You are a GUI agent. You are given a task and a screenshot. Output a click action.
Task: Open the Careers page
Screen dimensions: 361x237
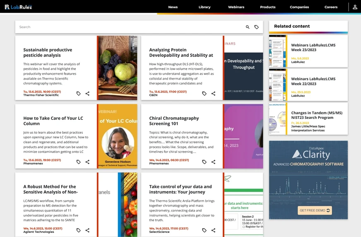point(331,7)
